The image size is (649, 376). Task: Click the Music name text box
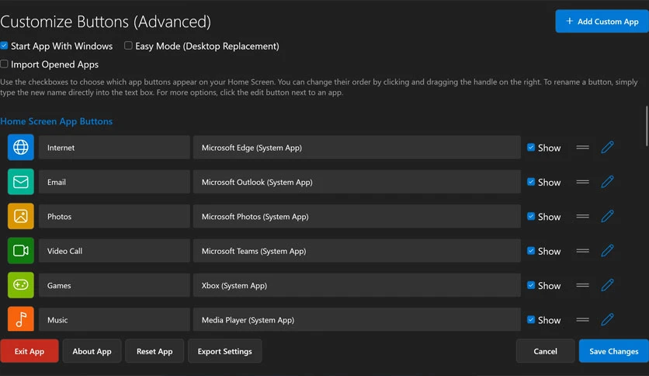click(114, 319)
